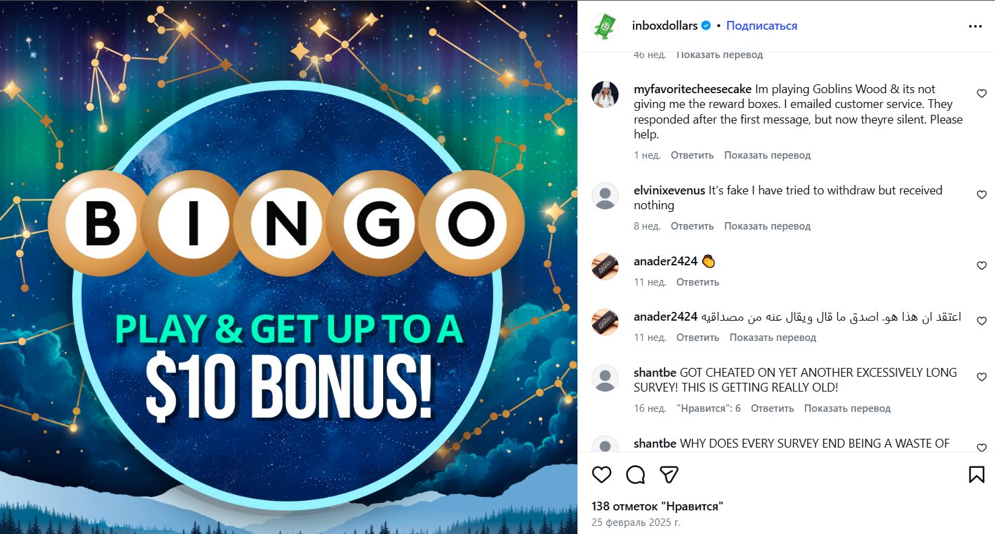This screenshot has height=534, width=995.
Task: Like the post with the heart icon
Action: (601, 475)
